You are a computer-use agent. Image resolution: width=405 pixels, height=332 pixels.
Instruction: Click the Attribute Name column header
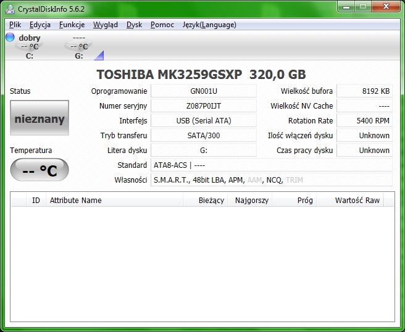114,201
